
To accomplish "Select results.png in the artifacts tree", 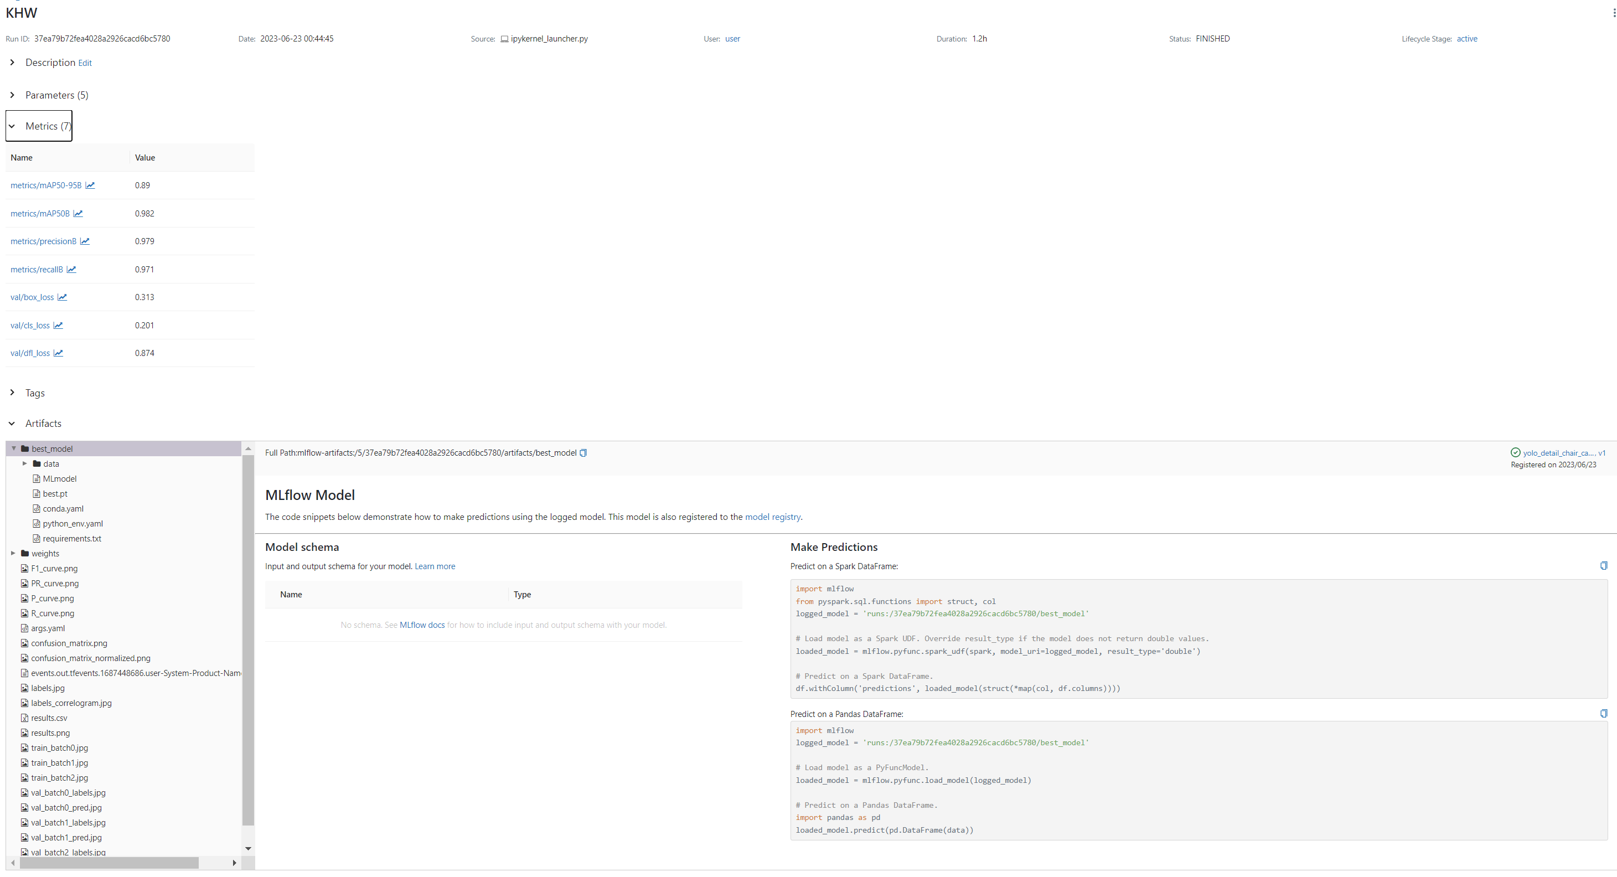I will [51, 732].
